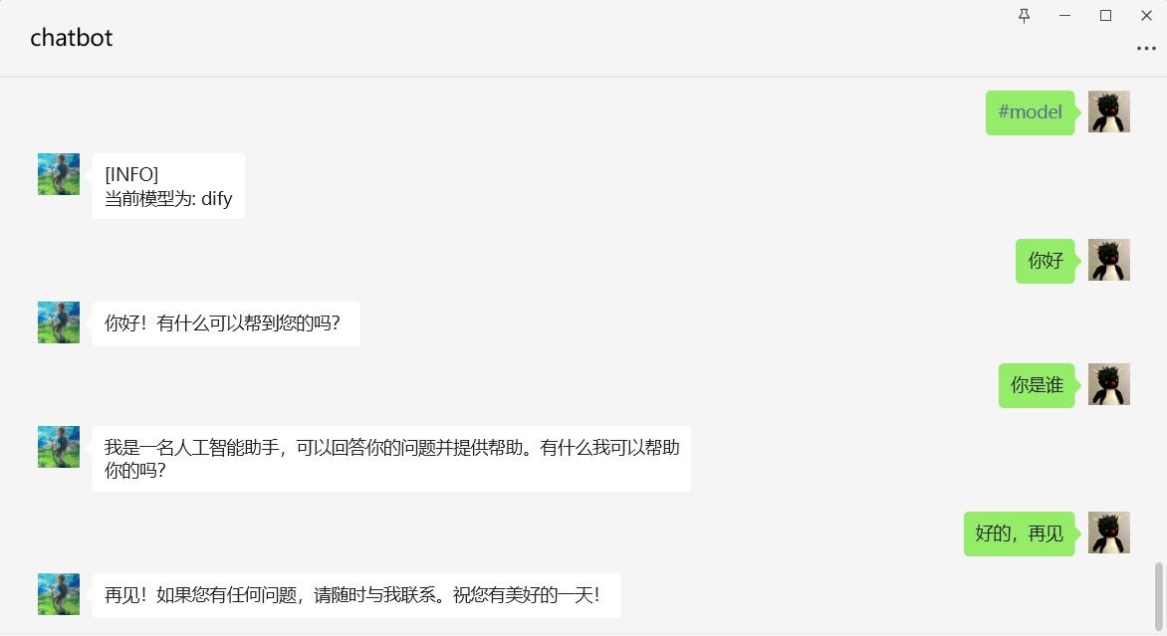The height and width of the screenshot is (636, 1167).
Task: Select the green #model message bubble
Action: click(x=1030, y=112)
